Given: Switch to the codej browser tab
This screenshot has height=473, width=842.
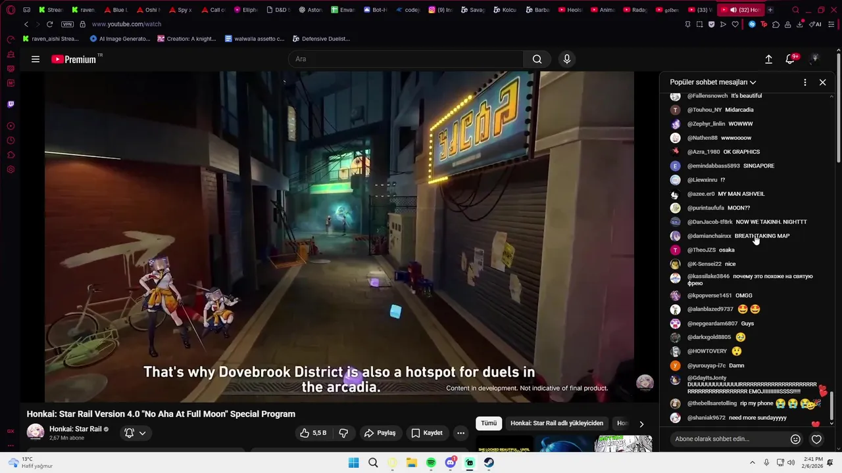Looking at the screenshot, I should (x=409, y=10).
